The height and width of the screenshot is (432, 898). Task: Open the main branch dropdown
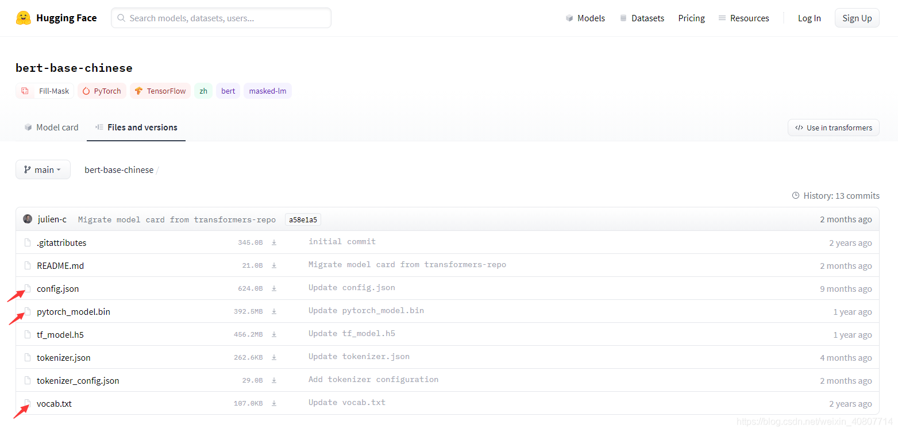coord(43,169)
